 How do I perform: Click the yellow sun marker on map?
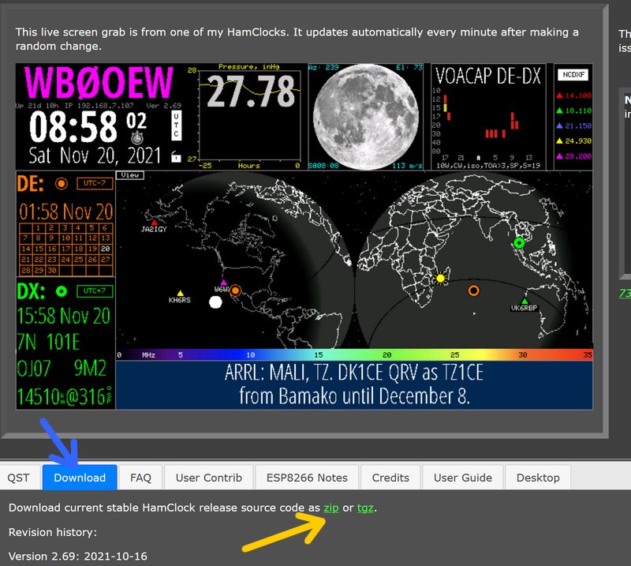click(440, 279)
